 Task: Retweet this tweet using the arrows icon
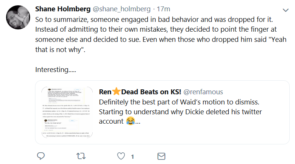(x=81, y=156)
